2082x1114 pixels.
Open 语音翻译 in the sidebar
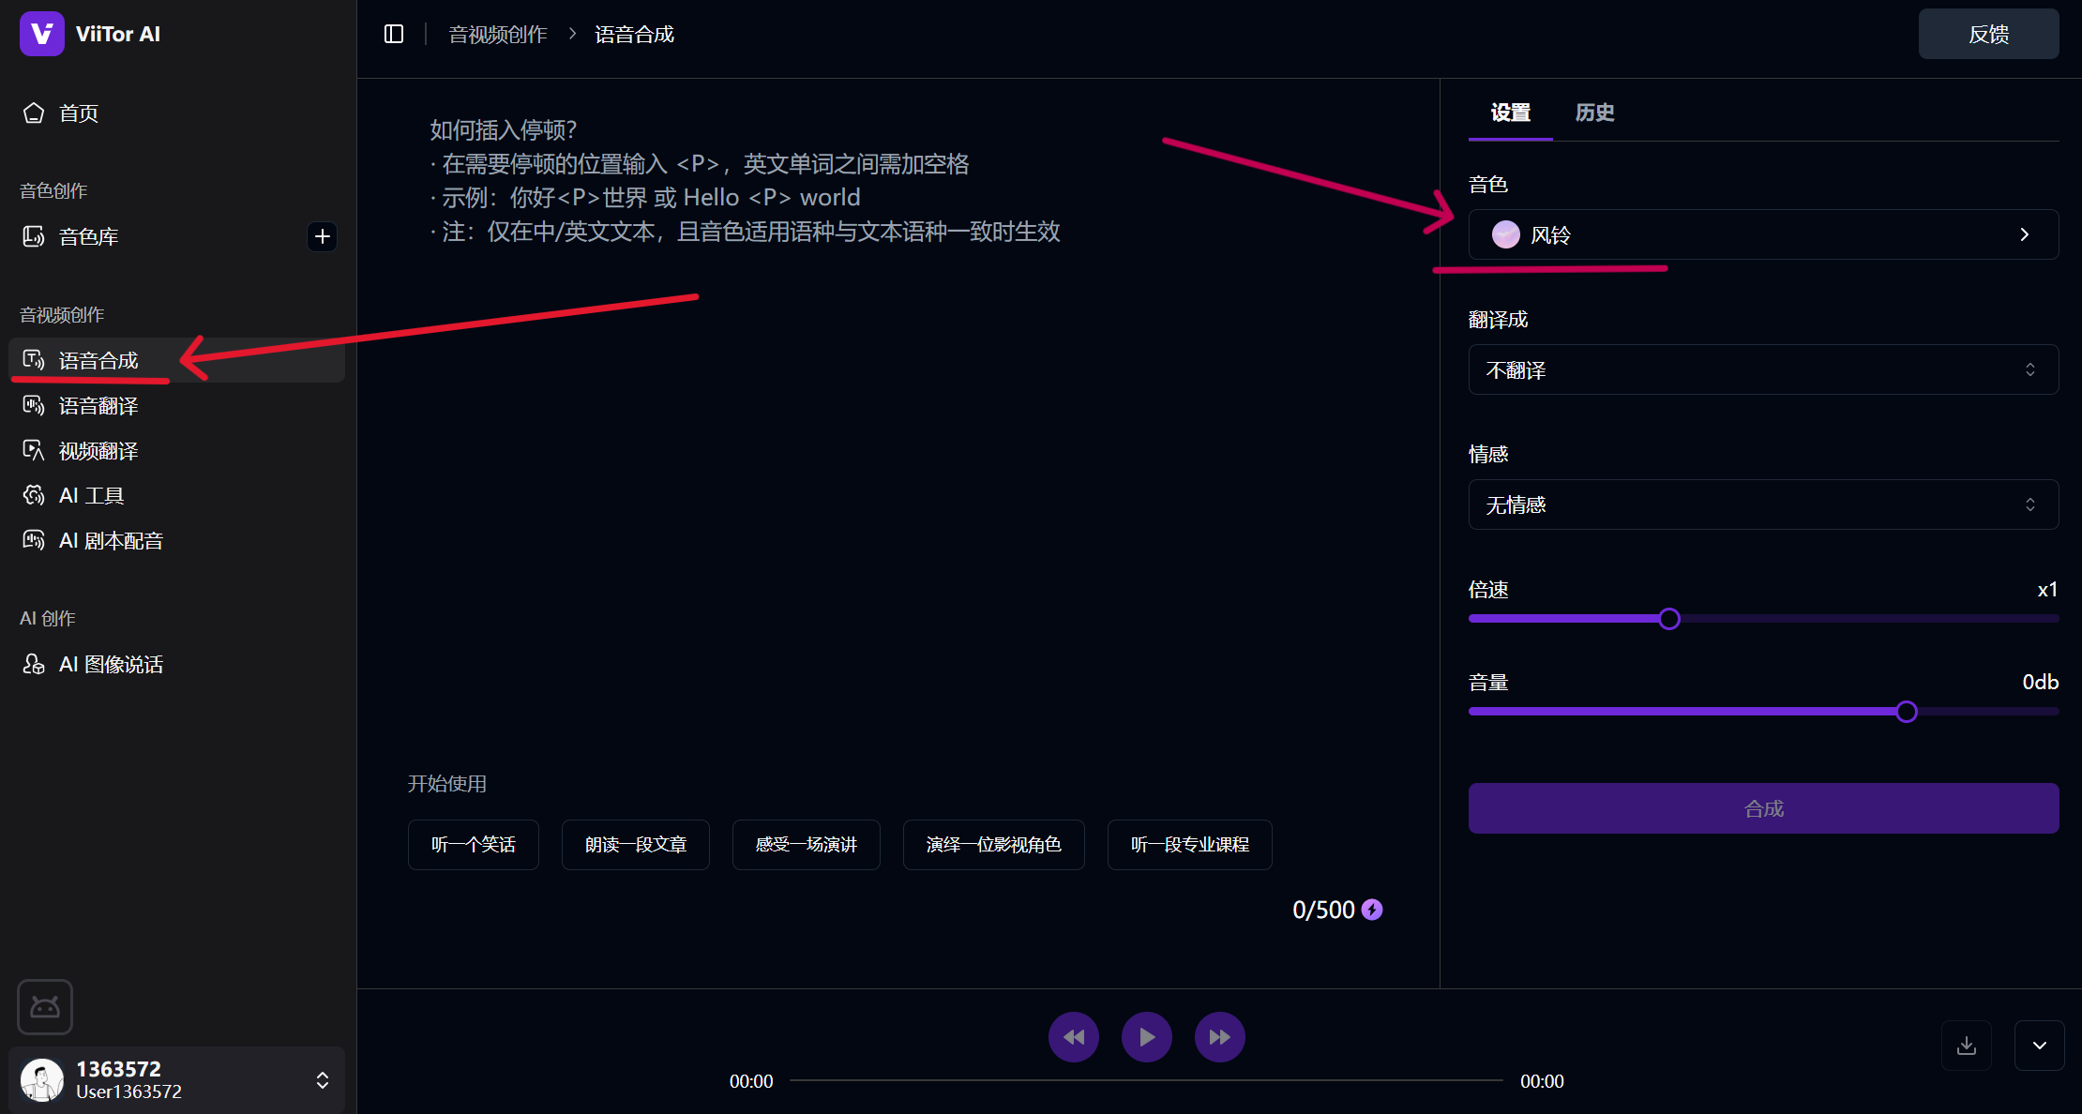click(98, 406)
